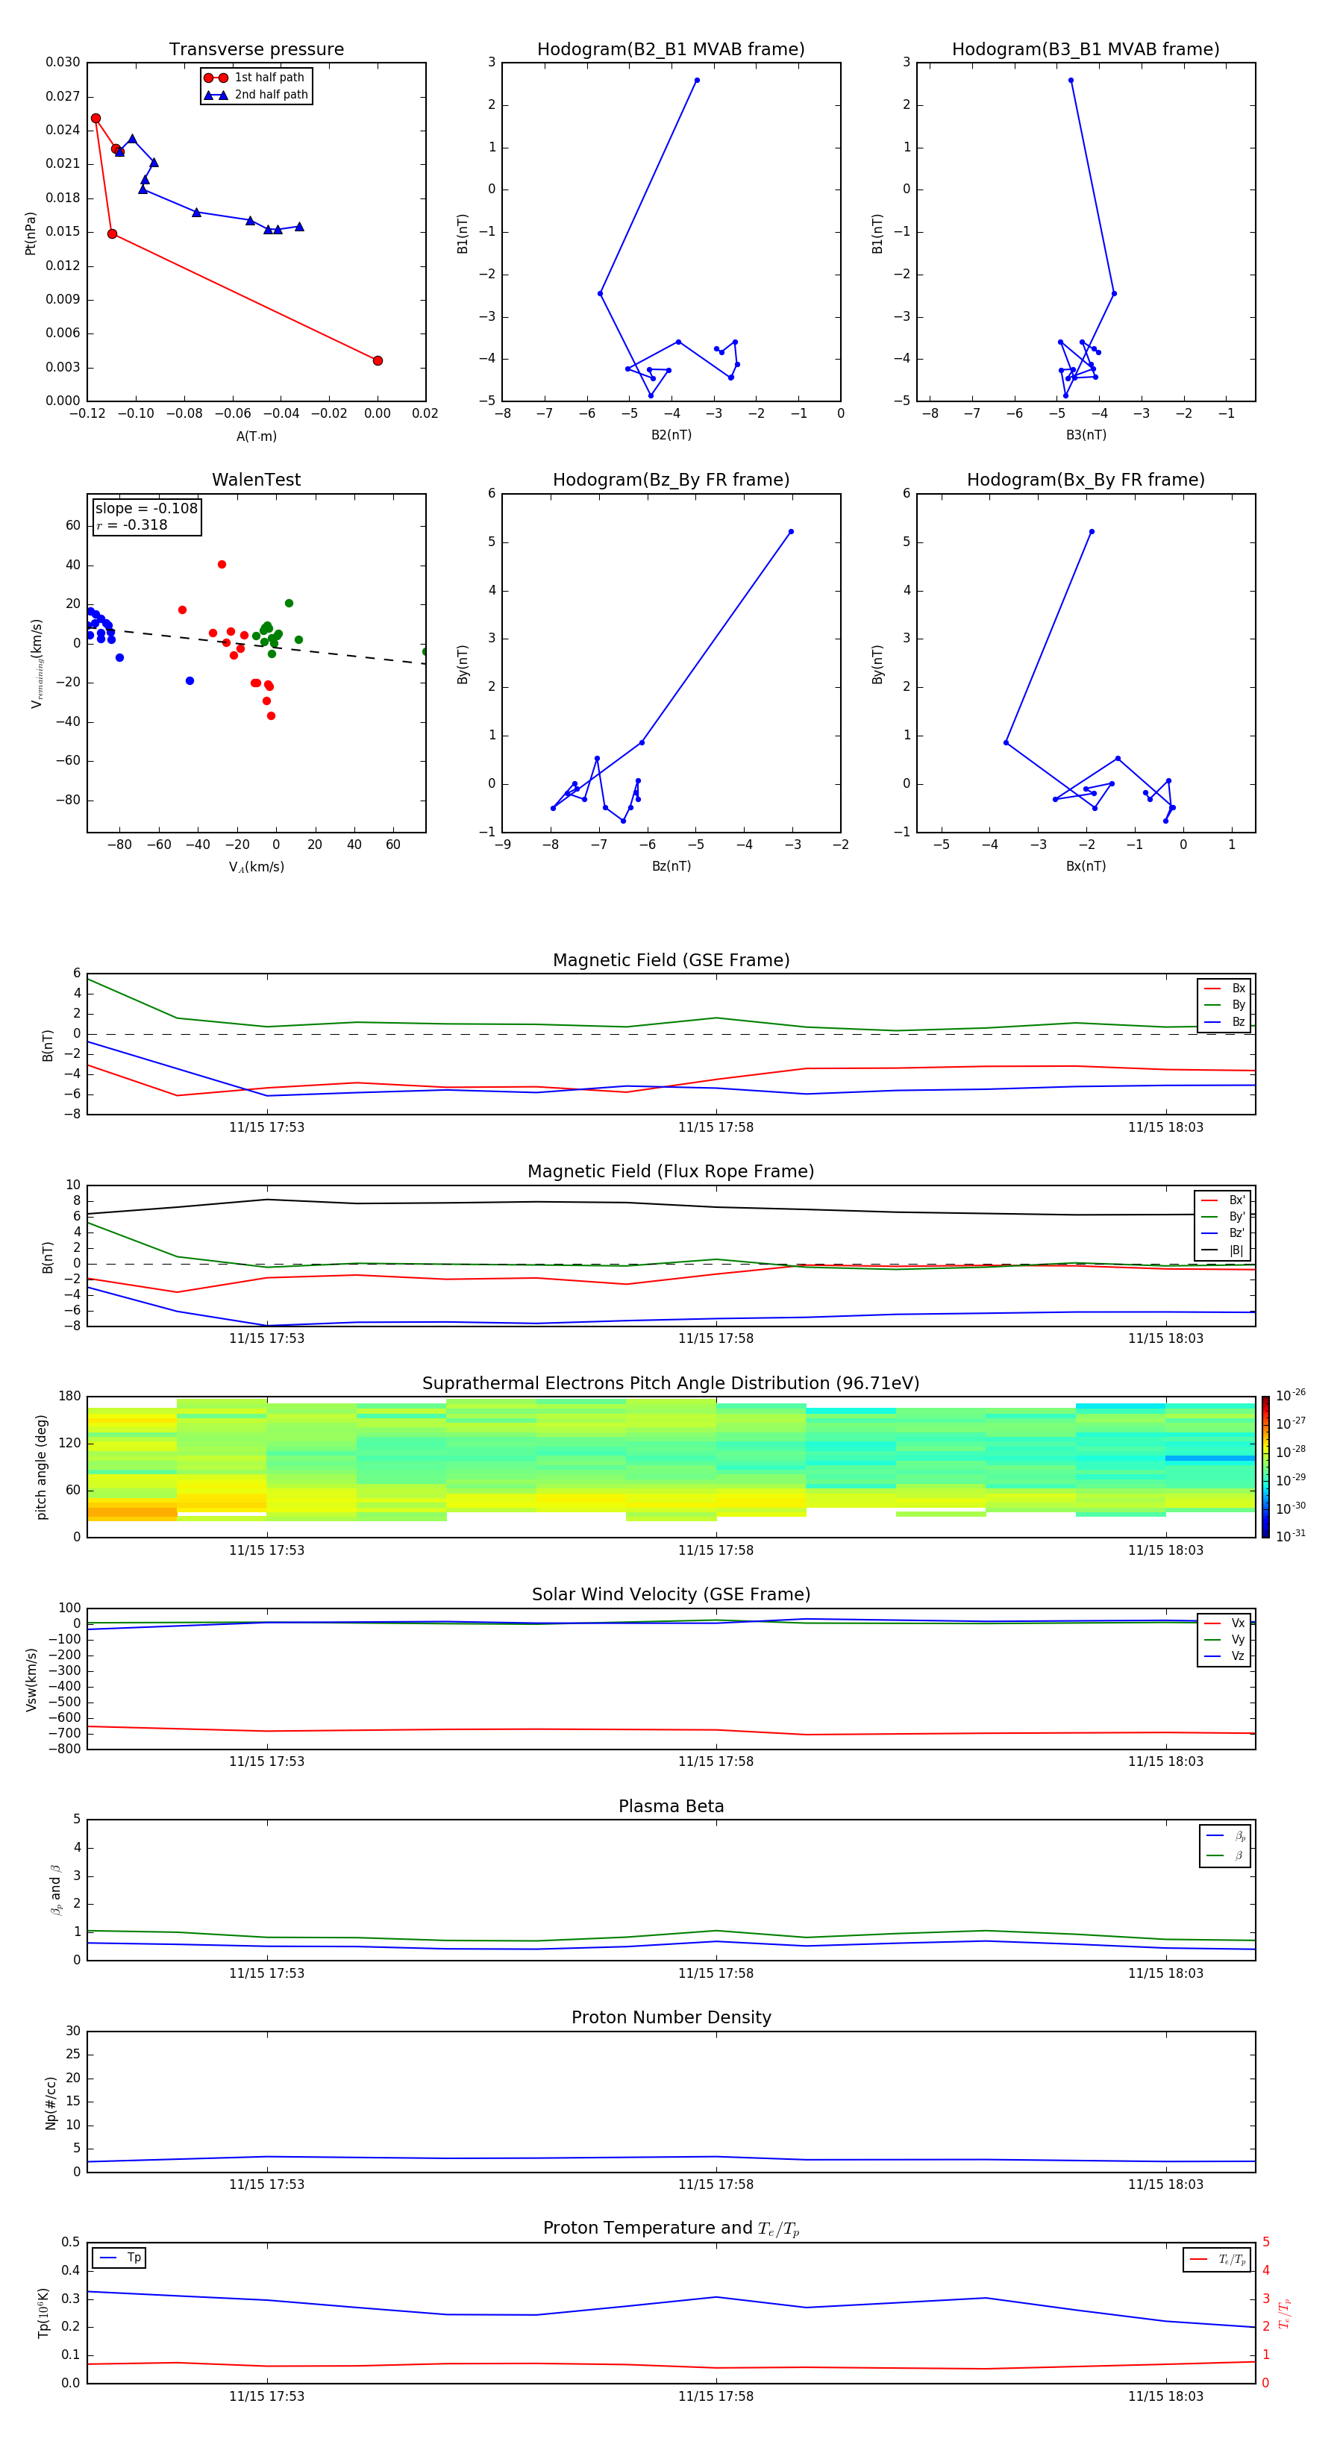This screenshot has height=2462, width=1343.
Task: Click the 'Np(#/cc)' y-axis label
Action: (51, 2102)
